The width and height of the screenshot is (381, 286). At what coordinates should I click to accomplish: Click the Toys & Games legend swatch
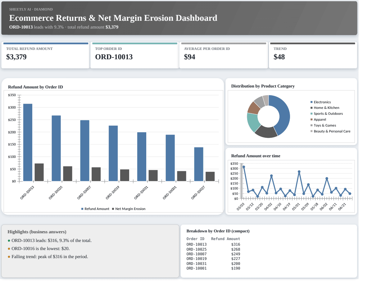coord(311,125)
